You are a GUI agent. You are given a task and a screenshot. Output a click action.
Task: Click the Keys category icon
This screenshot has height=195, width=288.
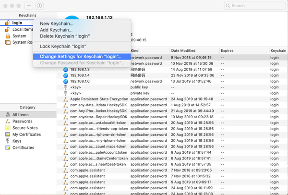tap(8, 141)
